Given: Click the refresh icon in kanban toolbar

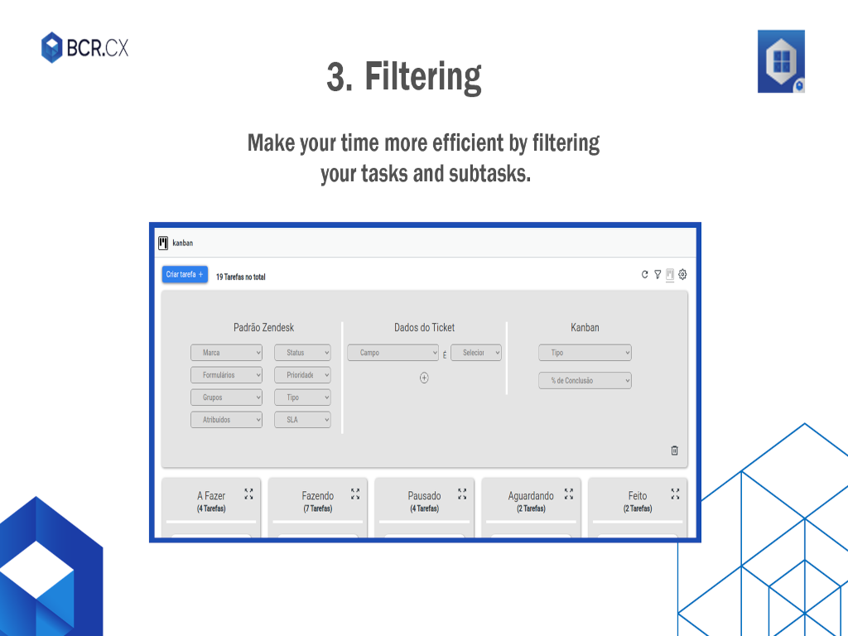Looking at the screenshot, I should (x=645, y=275).
